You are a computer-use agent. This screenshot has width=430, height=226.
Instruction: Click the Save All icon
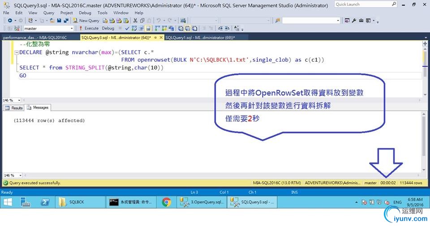point(66,21)
